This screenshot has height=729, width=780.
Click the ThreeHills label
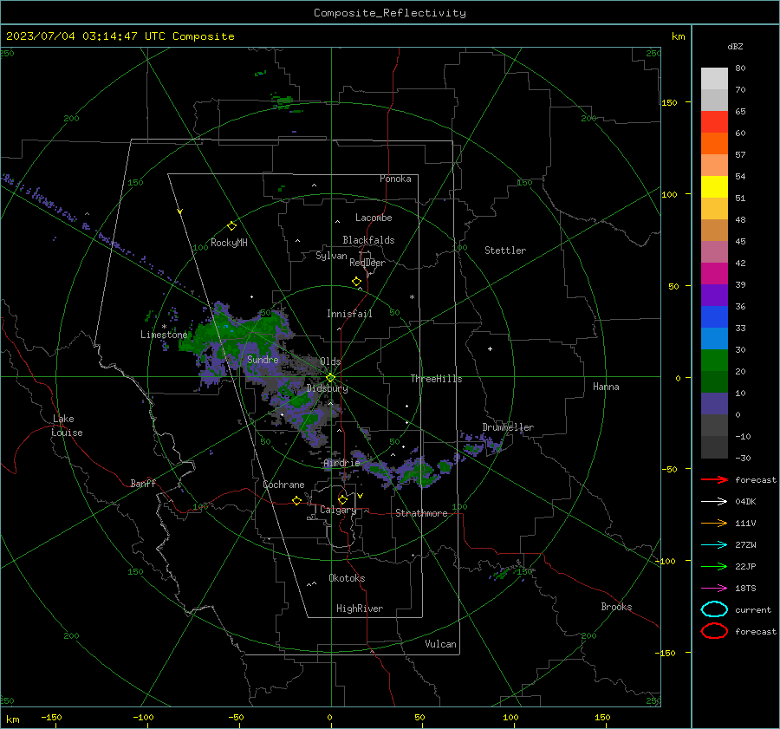tap(436, 379)
